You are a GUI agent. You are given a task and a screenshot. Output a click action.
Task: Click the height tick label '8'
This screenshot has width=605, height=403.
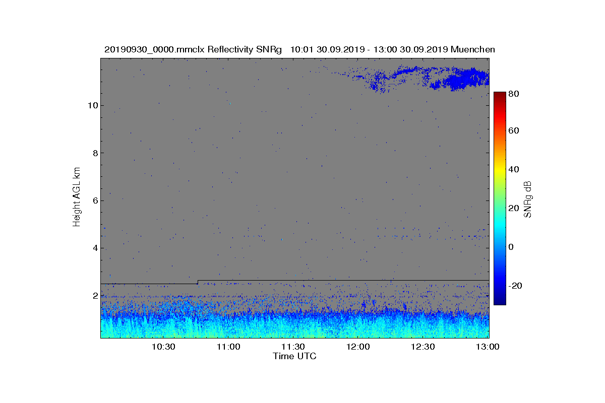95,153
